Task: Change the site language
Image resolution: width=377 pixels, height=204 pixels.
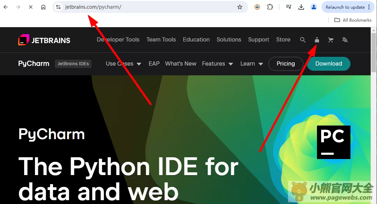Action: coord(345,40)
